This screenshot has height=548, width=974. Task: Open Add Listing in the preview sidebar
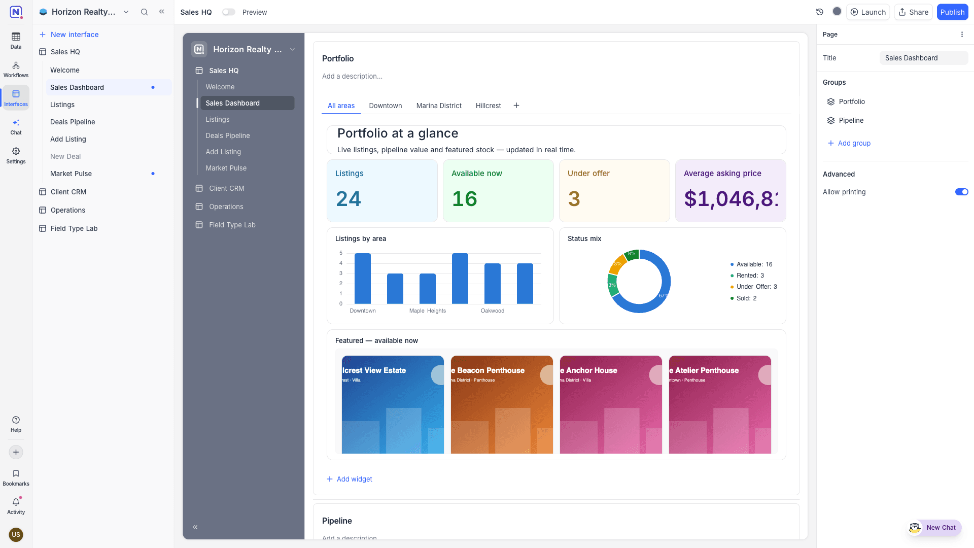pos(247,152)
